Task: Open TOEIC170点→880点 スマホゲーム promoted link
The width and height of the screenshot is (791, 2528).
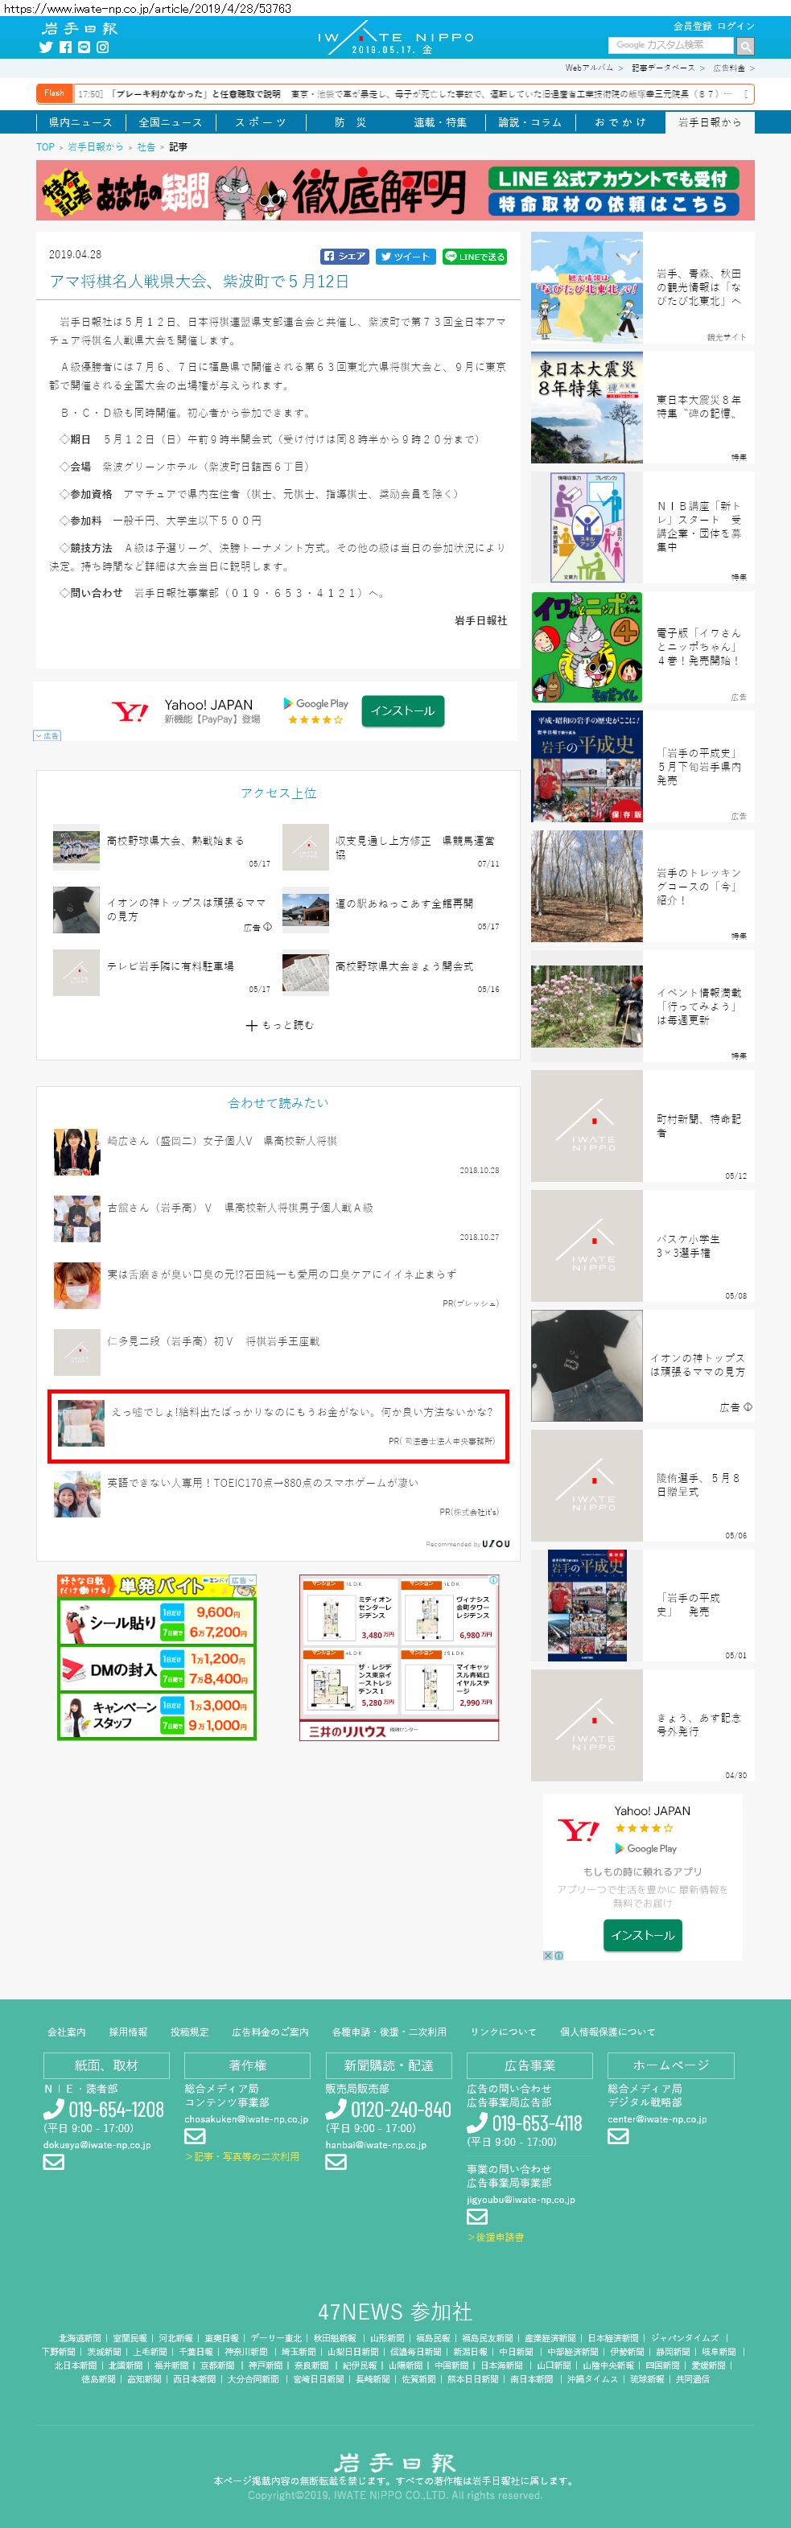Action: [x=263, y=1483]
